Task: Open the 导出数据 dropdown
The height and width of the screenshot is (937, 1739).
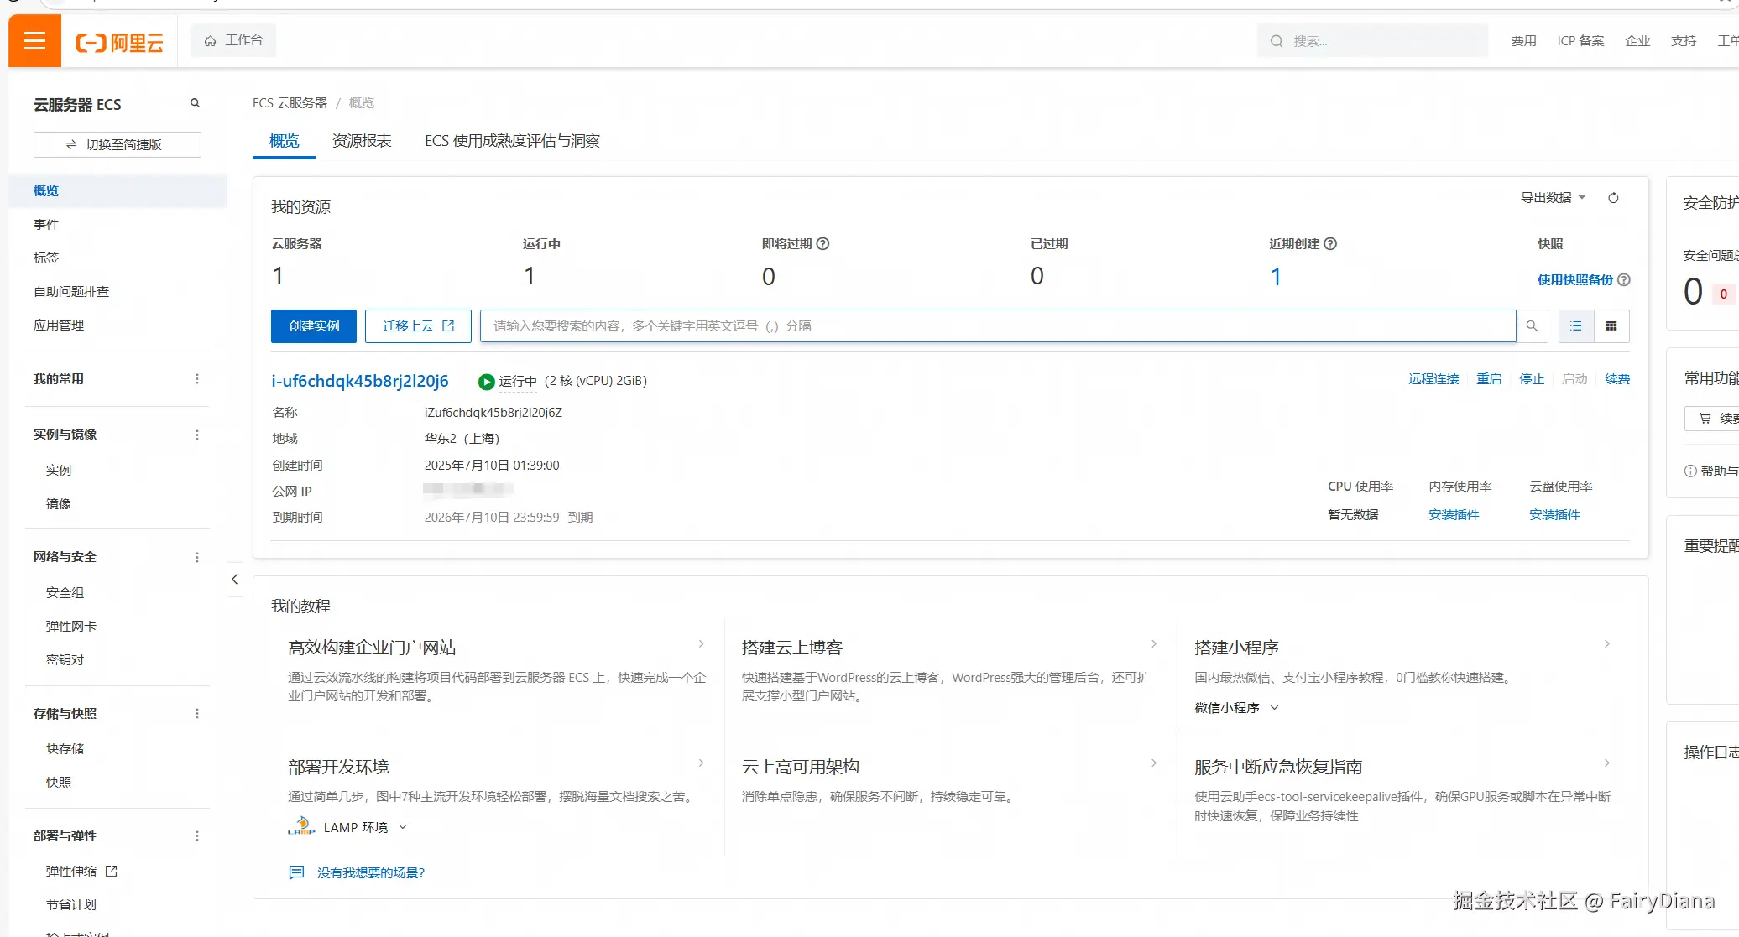Action: tap(1553, 198)
